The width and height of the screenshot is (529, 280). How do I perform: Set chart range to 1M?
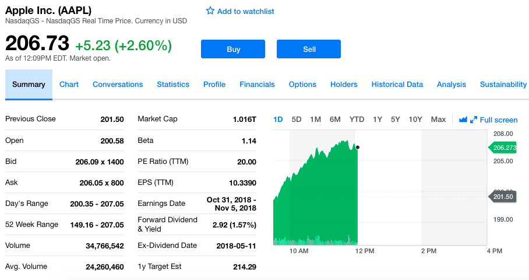[x=316, y=120]
